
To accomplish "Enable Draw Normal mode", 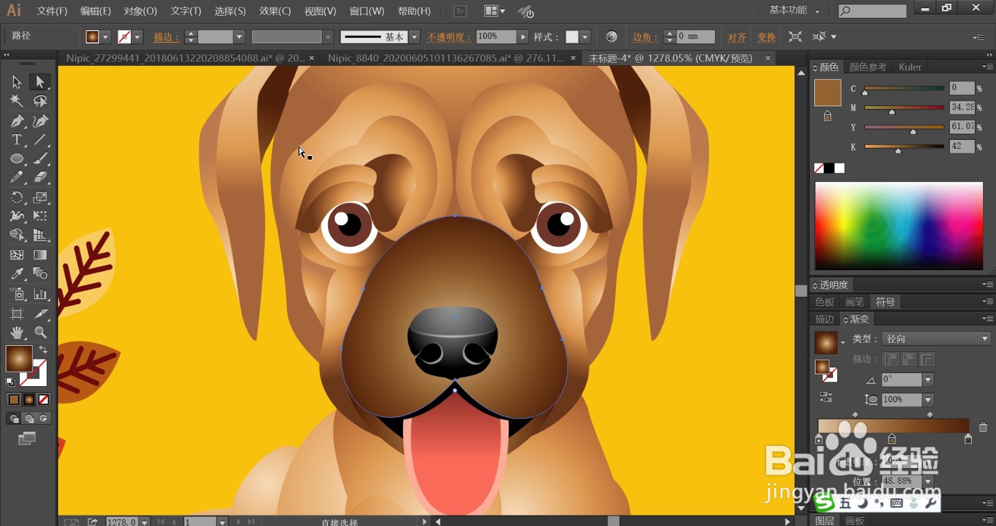I will (x=14, y=418).
